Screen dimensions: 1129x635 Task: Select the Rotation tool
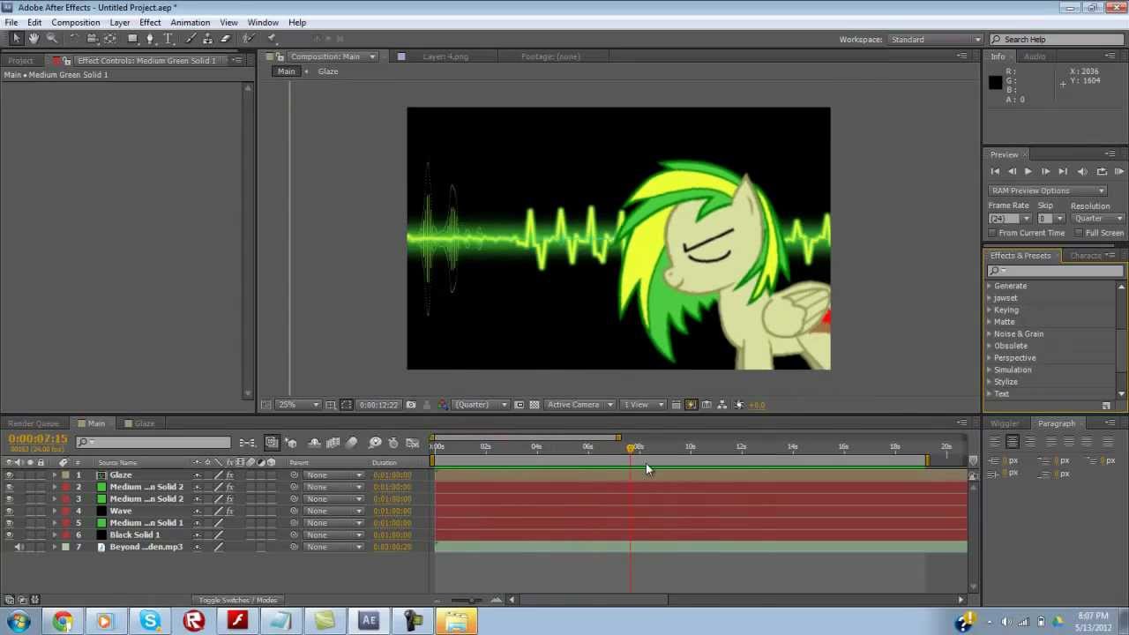(74, 39)
